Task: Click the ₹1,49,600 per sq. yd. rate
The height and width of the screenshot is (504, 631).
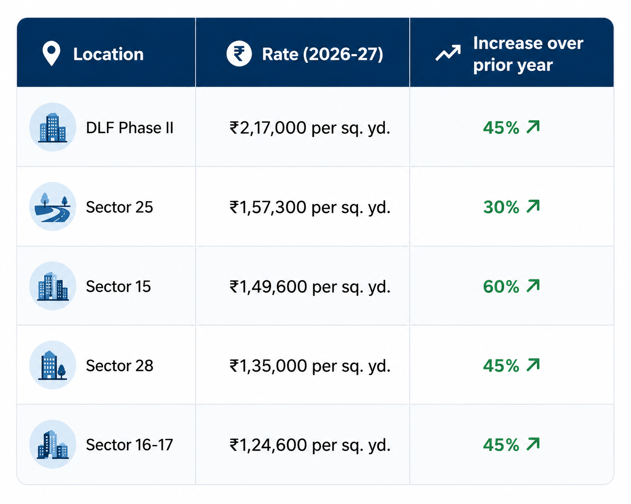Action: click(x=310, y=287)
